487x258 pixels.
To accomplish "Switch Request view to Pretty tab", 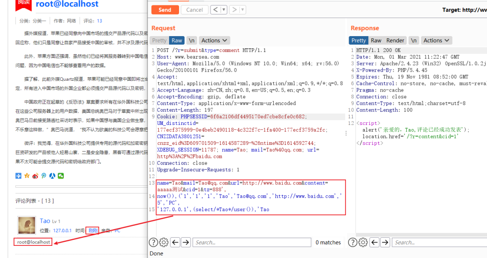I will coord(159,41).
